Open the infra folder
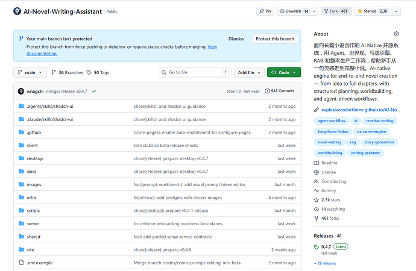 [31, 198]
